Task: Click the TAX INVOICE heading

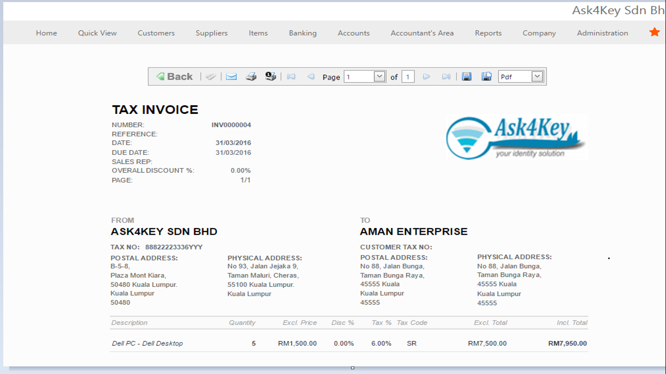Action: tap(155, 110)
